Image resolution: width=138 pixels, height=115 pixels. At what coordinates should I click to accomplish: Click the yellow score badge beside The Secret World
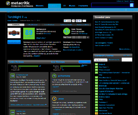pos(96,113)
